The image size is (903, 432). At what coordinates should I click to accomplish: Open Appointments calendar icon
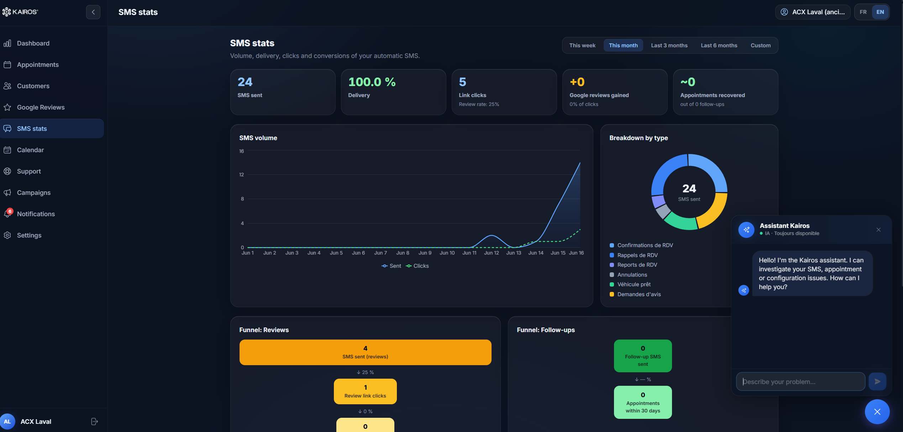point(7,65)
